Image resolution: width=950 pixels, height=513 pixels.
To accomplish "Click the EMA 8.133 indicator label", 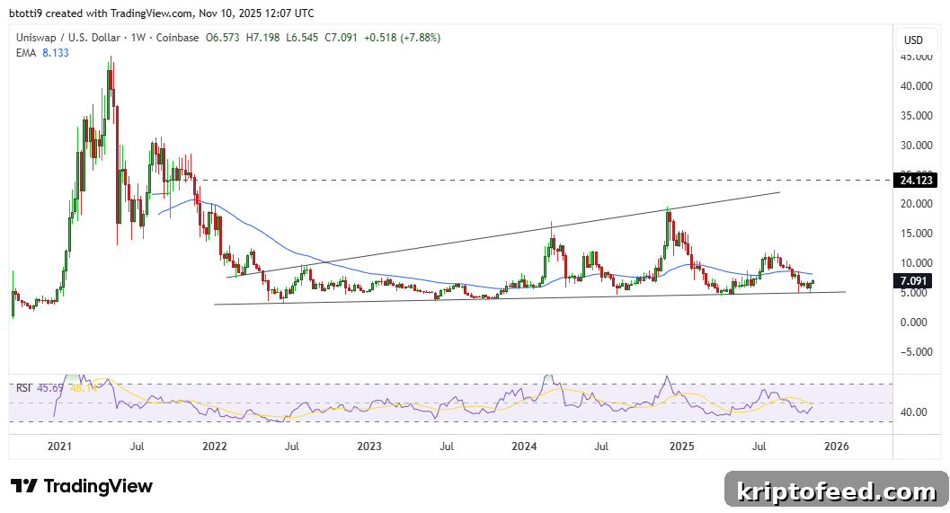I will (x=42, y=53).
